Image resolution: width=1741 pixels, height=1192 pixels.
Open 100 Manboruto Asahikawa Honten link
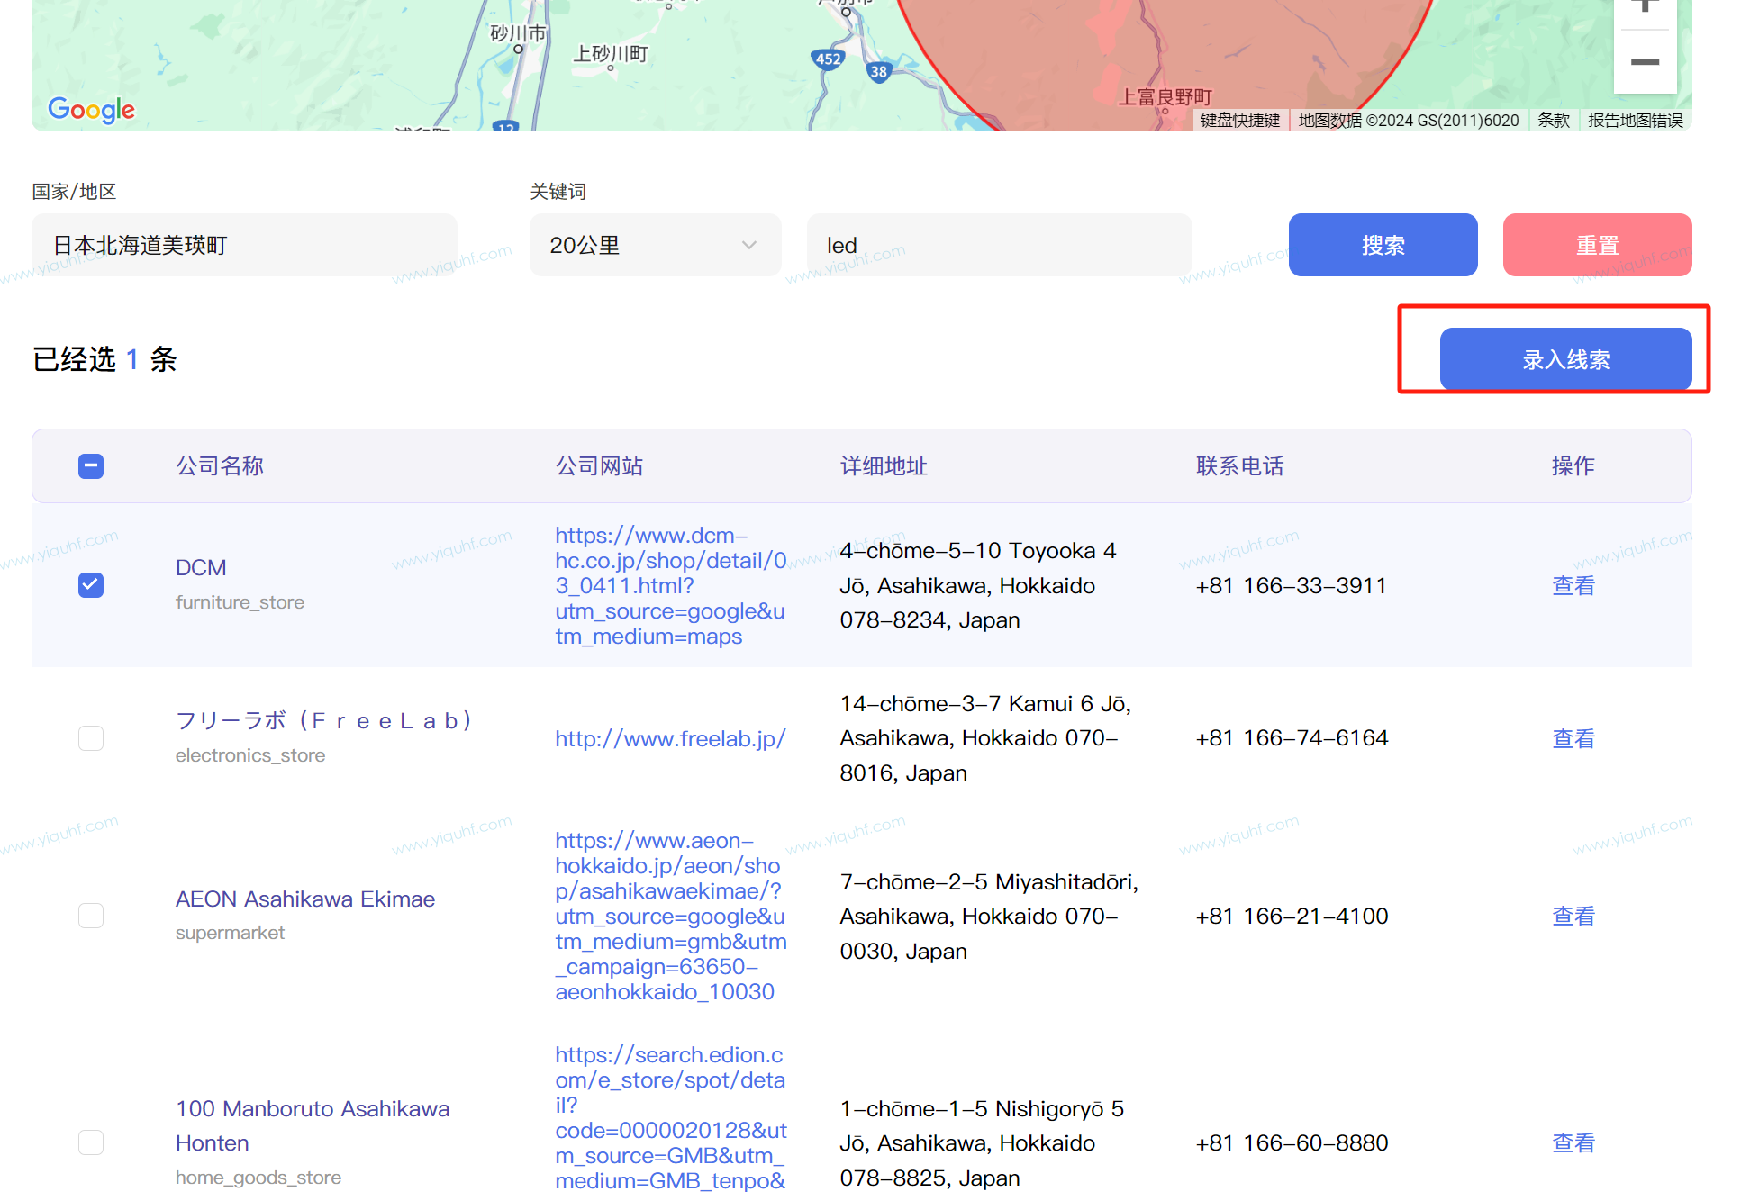(313, 1126)
